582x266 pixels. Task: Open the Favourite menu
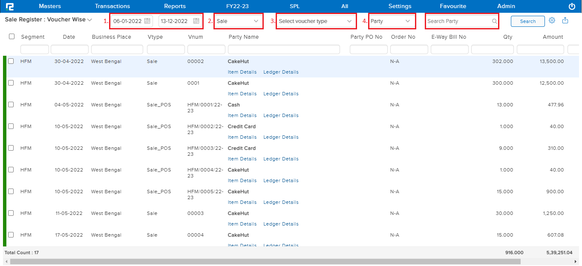pyautogui.click(x=453, y=6)
